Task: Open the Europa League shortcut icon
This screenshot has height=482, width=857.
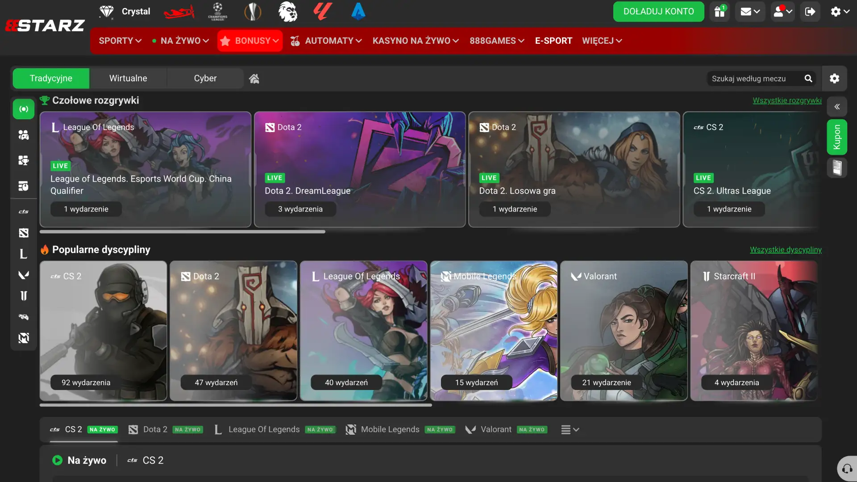Action: coord(253,12)
